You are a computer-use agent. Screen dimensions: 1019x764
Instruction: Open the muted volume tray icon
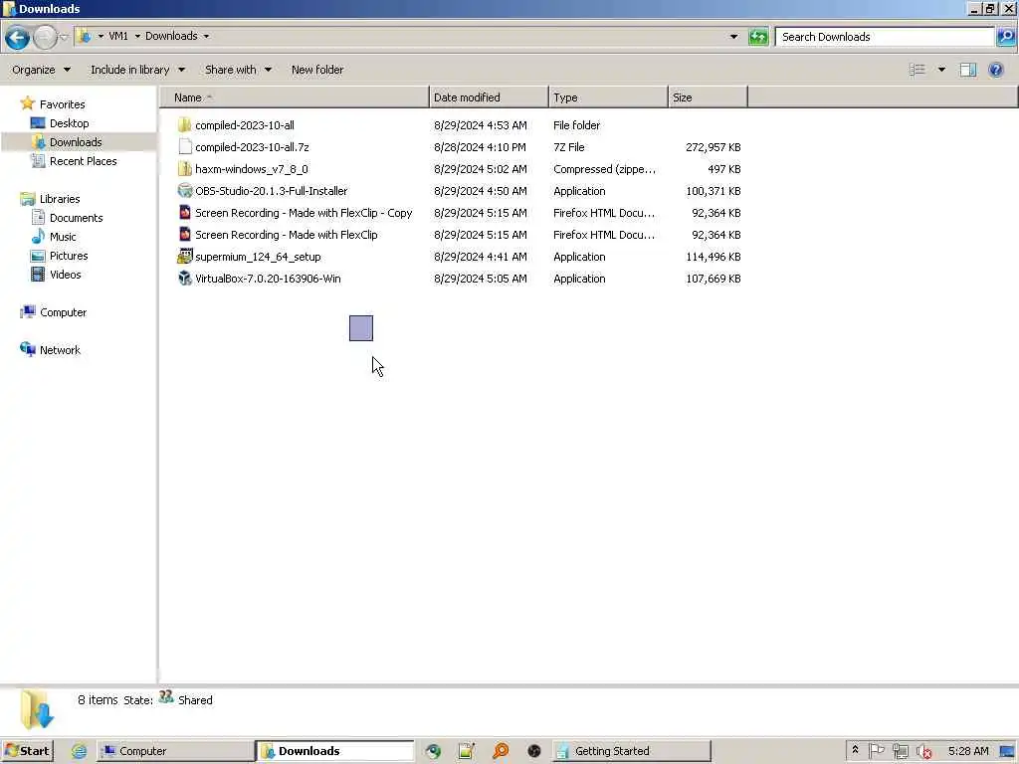pyautogui.click(x=923, y=751)
